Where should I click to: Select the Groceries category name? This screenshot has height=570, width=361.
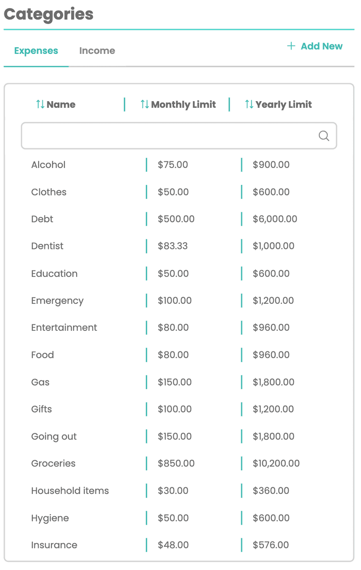tap(53, 464)
